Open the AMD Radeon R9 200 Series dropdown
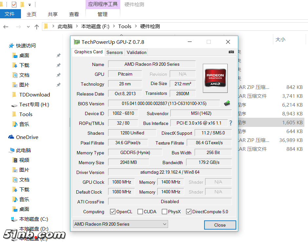Screen dimensions: 308x242 pos(120,224)
